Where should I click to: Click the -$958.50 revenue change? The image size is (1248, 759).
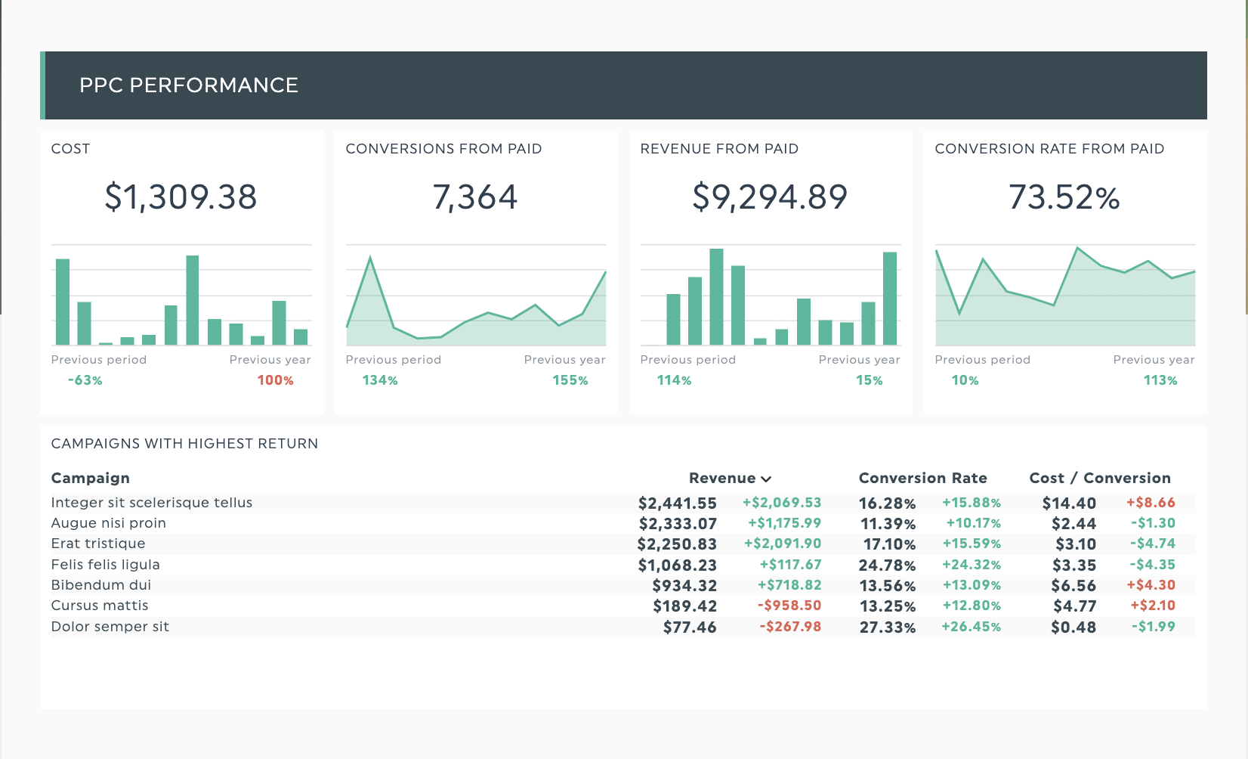coord(789,606)
